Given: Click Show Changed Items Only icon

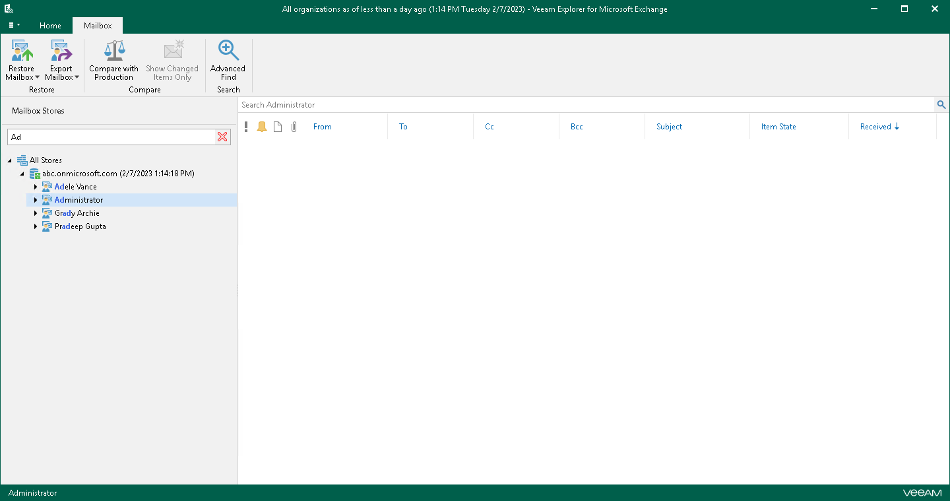Looking at the screenshot, I should [x=173, y=50].
